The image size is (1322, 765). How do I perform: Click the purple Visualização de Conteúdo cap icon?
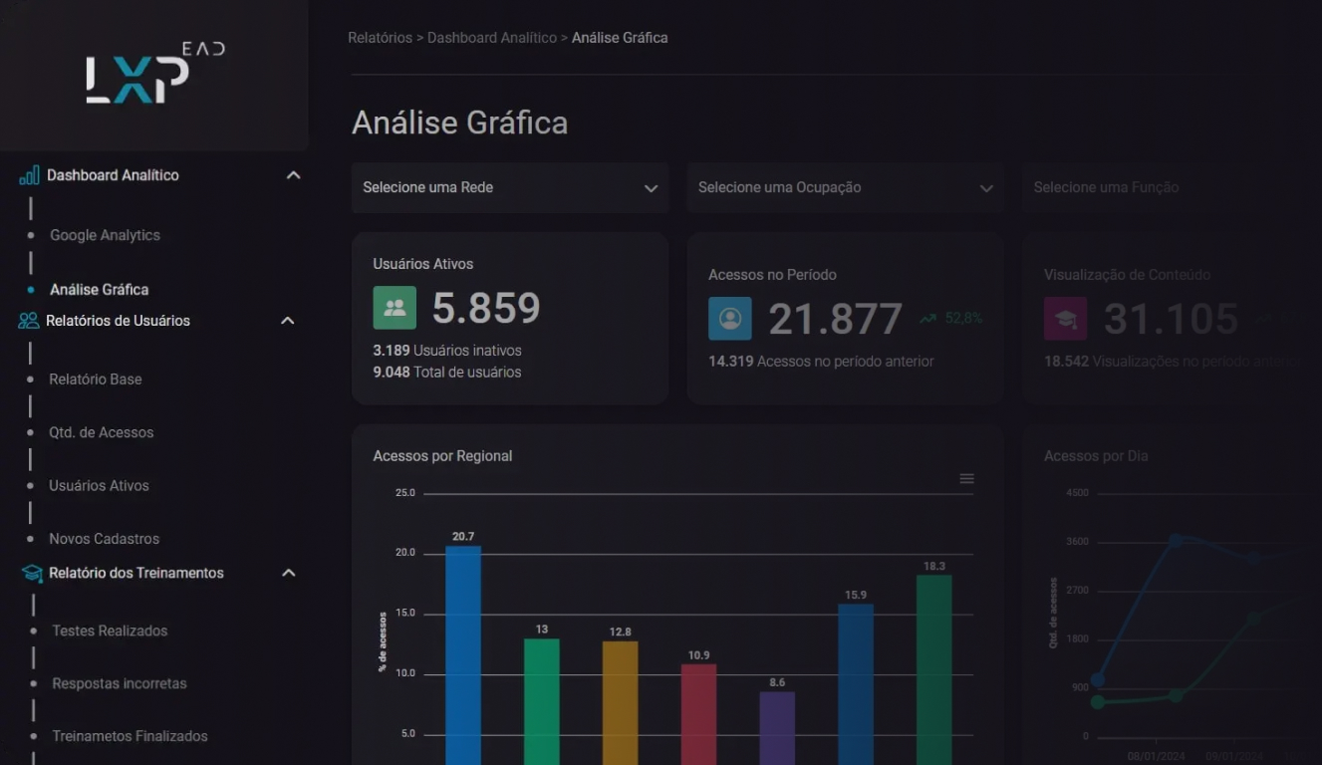[1065, 319]
